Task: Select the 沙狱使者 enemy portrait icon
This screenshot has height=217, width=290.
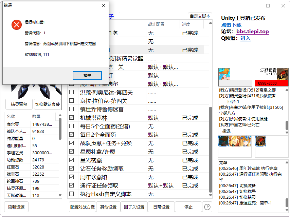Action: point(282,75)
